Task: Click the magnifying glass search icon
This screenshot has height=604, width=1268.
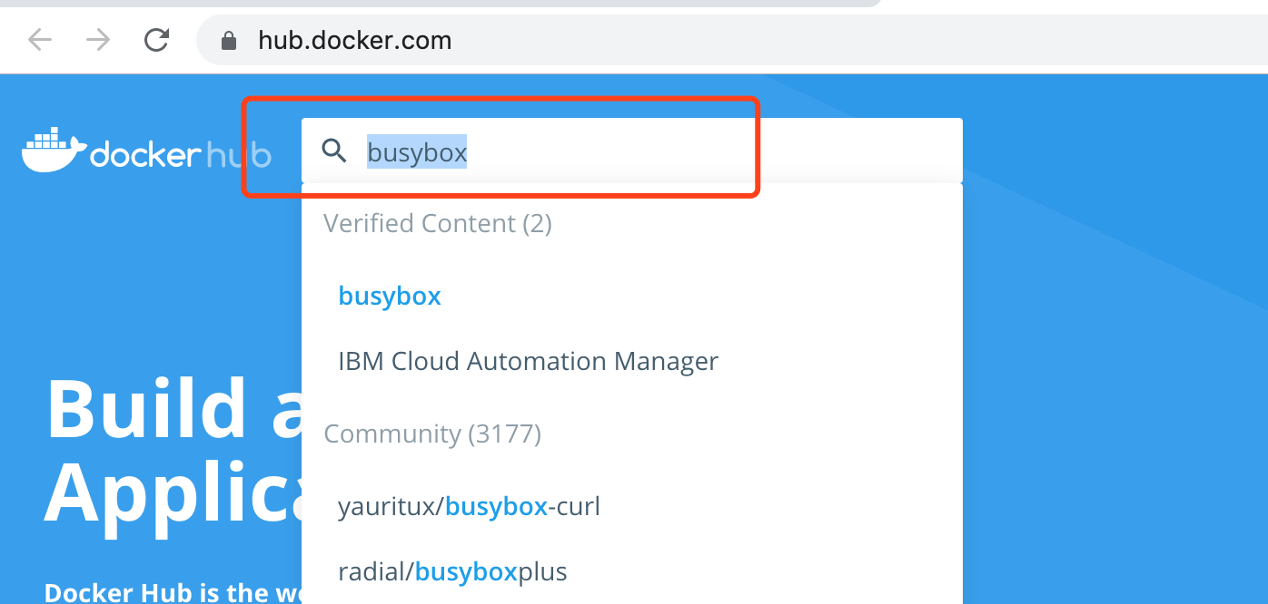Action: point(335,151)
